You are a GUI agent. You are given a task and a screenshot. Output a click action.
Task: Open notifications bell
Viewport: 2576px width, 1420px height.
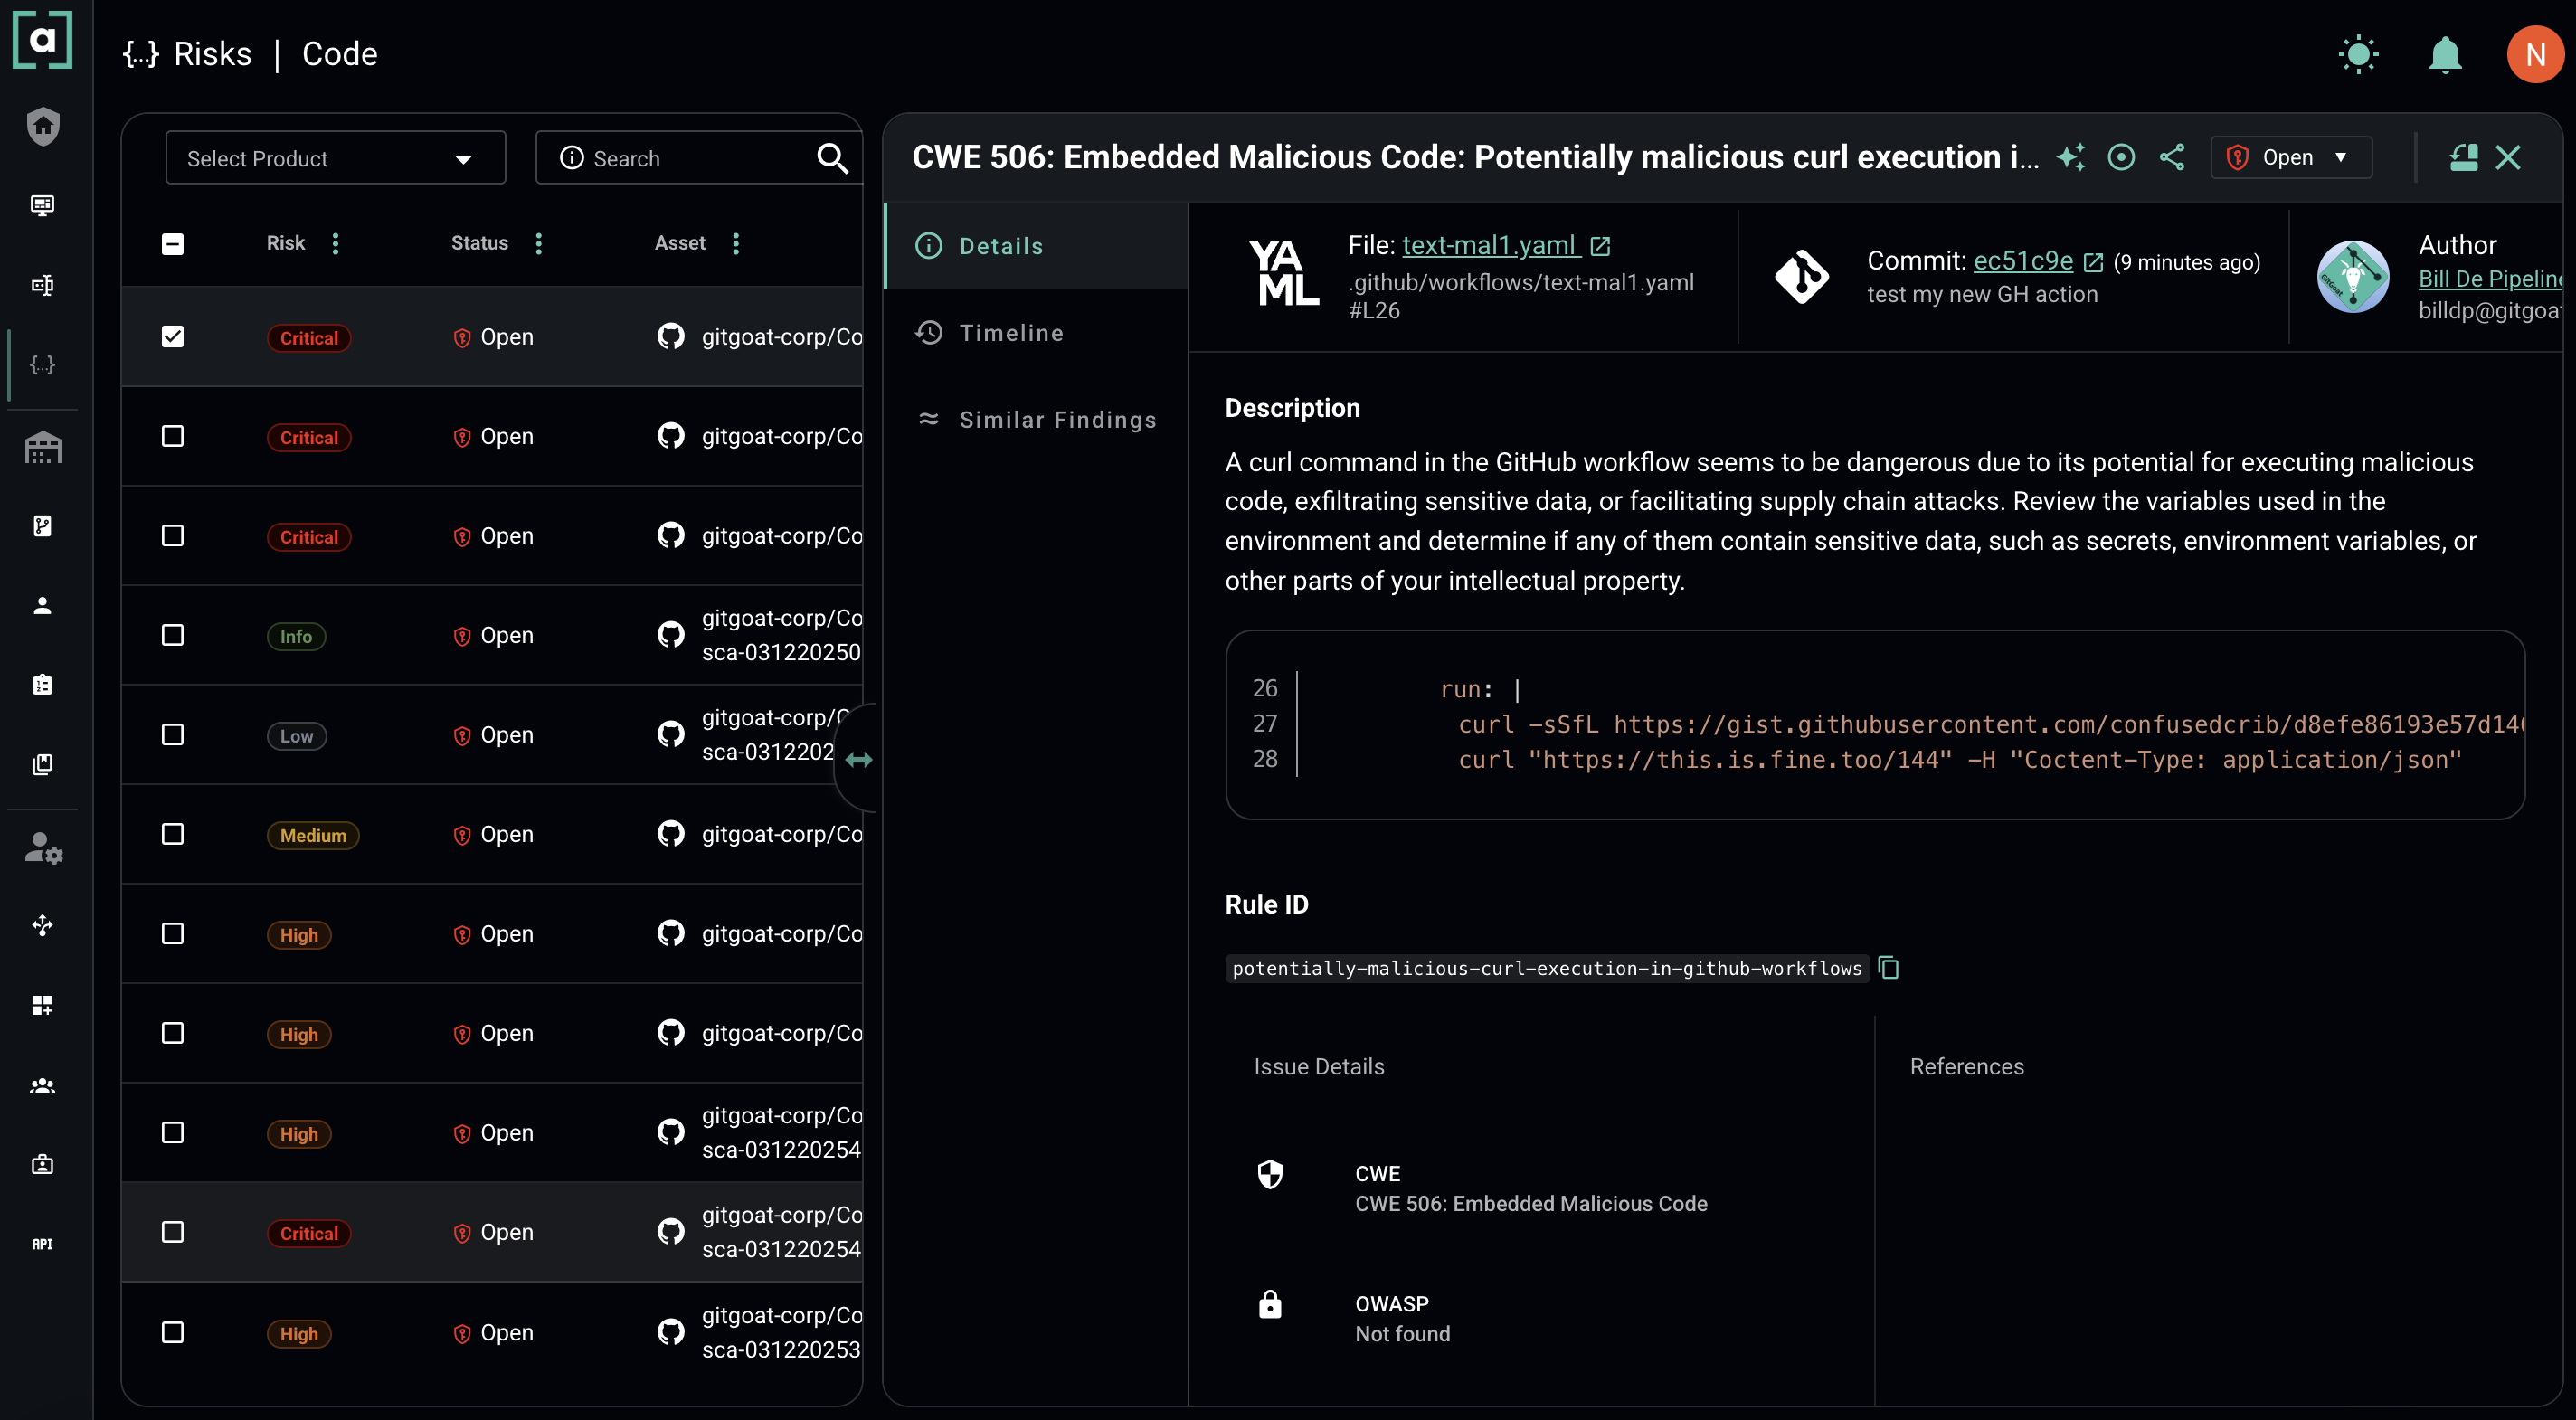[2445, 54]
